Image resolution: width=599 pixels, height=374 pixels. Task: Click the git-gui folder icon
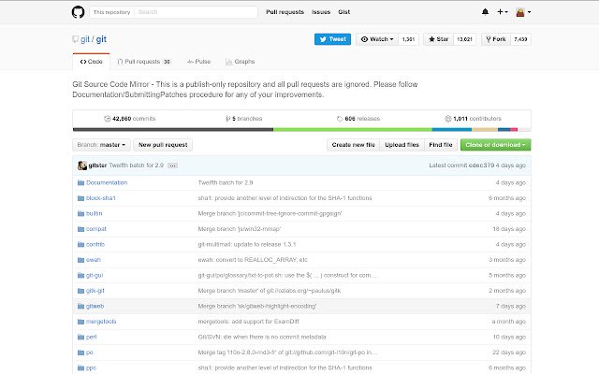pyautogui.click(x=80, y=275)
